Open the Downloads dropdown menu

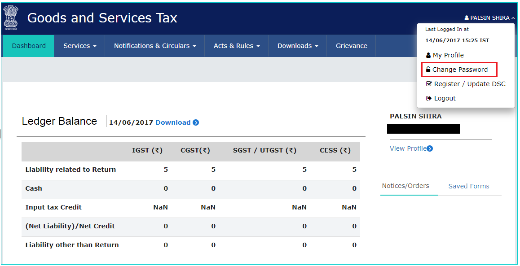pos(297,46)
